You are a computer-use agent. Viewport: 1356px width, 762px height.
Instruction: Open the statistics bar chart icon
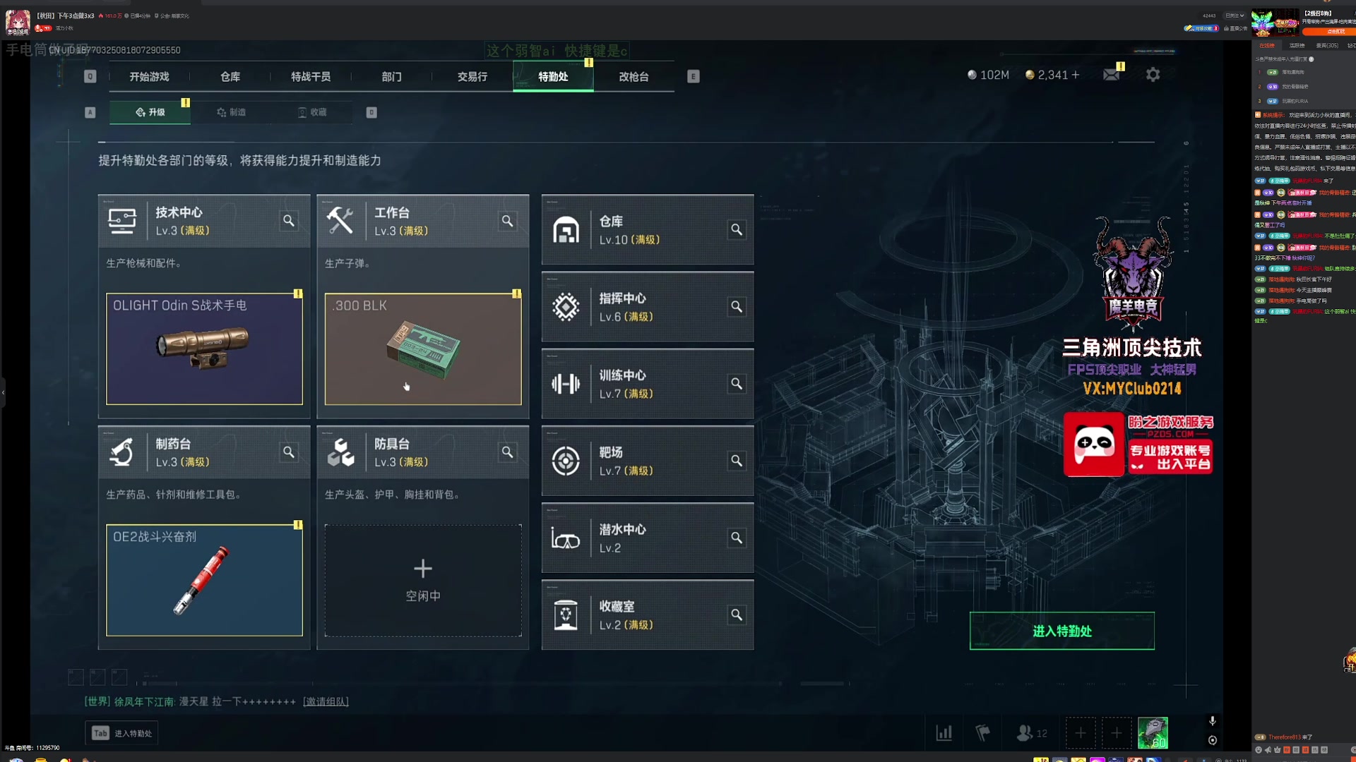pyautogui.click(x=944, y=733)
